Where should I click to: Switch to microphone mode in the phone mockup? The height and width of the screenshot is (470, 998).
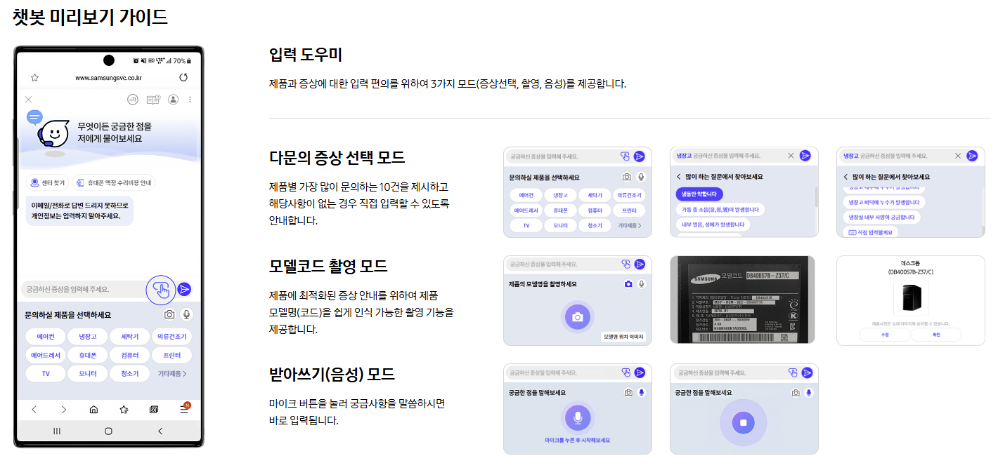[186, 315]
